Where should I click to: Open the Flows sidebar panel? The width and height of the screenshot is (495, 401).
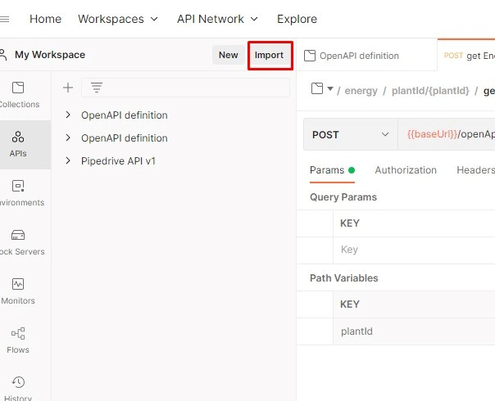point(18,340)
